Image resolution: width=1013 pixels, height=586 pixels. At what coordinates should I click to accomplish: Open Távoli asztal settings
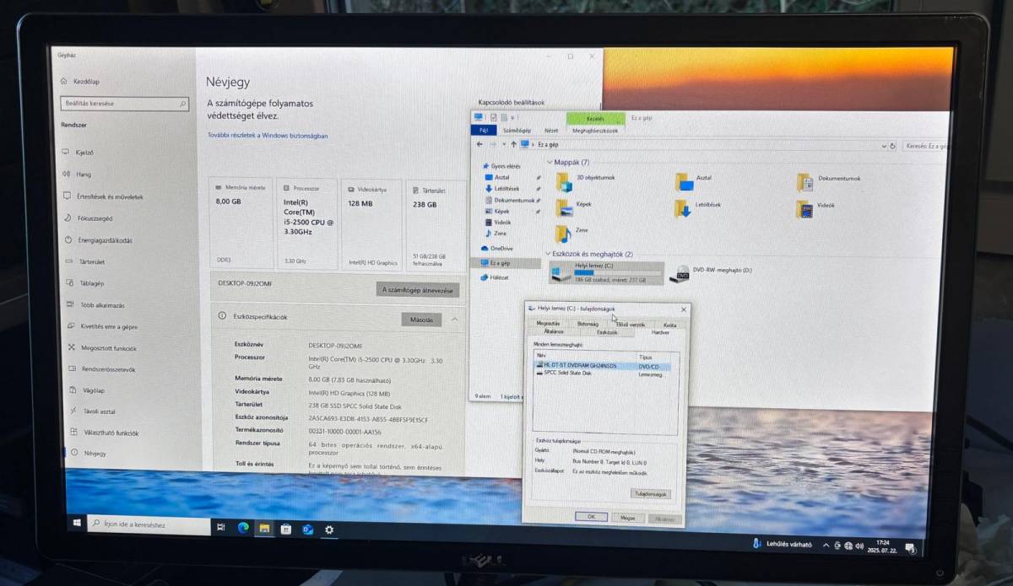tap(94, 411)
